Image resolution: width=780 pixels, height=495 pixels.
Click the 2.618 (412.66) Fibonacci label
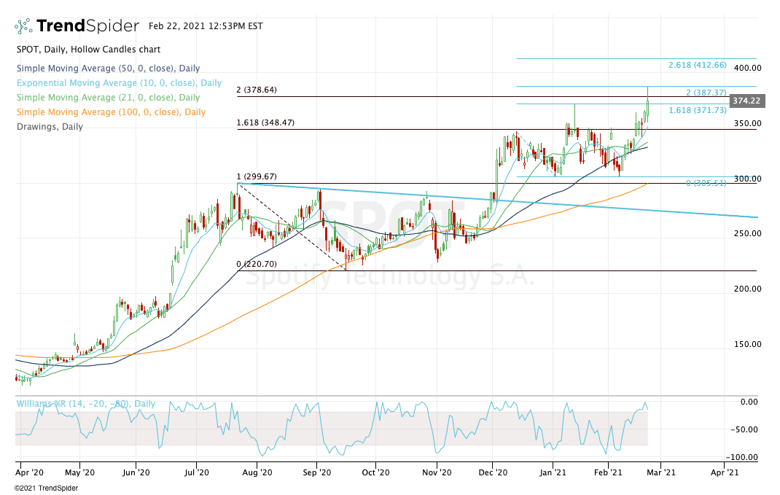tap(697, 65)
